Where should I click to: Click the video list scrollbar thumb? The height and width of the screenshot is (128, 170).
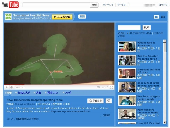(x=165, y=47)
